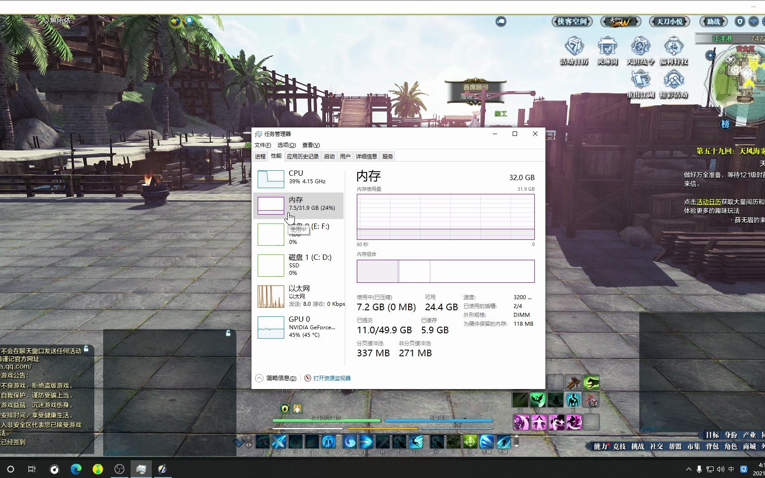Click the microphone icon in system tray
765x478 pixels.
[699, 469]
